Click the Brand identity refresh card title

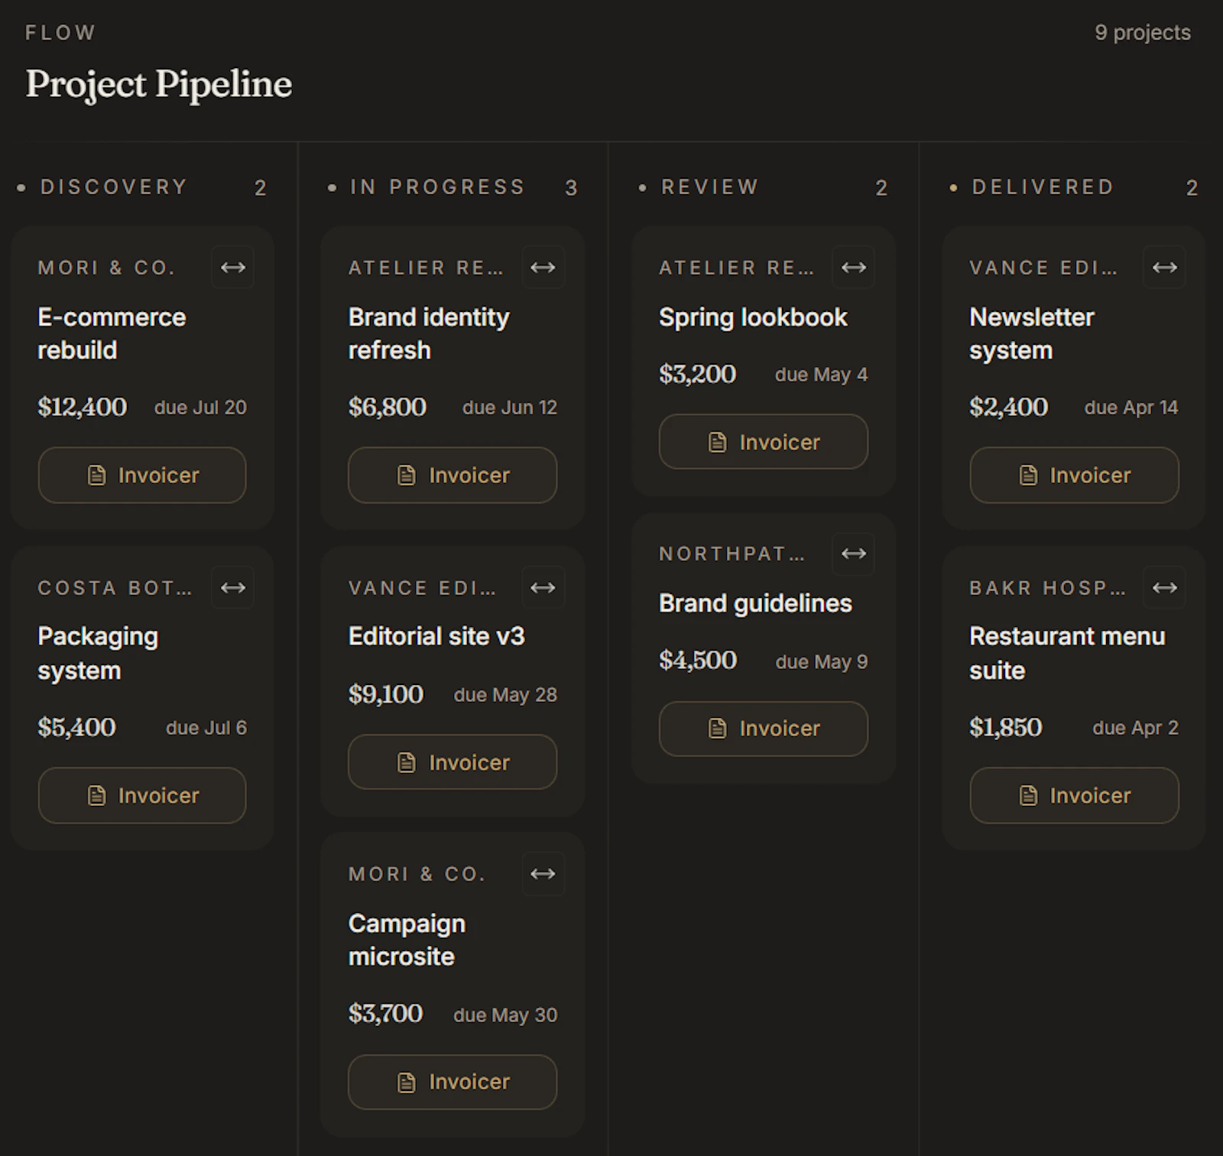(429, 333)
